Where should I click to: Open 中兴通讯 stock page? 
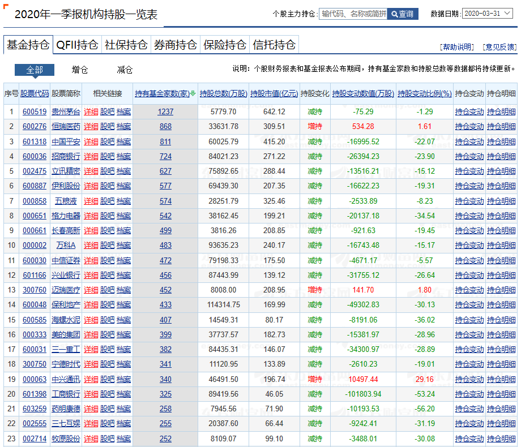click(66, 379)
